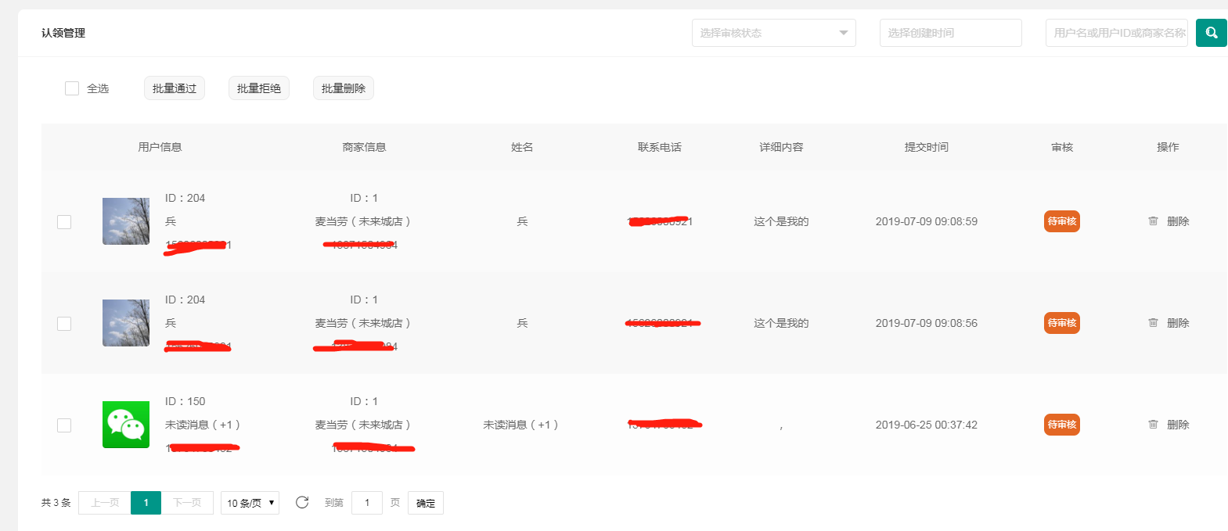Open the 选择审核状态 dropdown
Screen dimensions: 1228x531
pos(774,33)
